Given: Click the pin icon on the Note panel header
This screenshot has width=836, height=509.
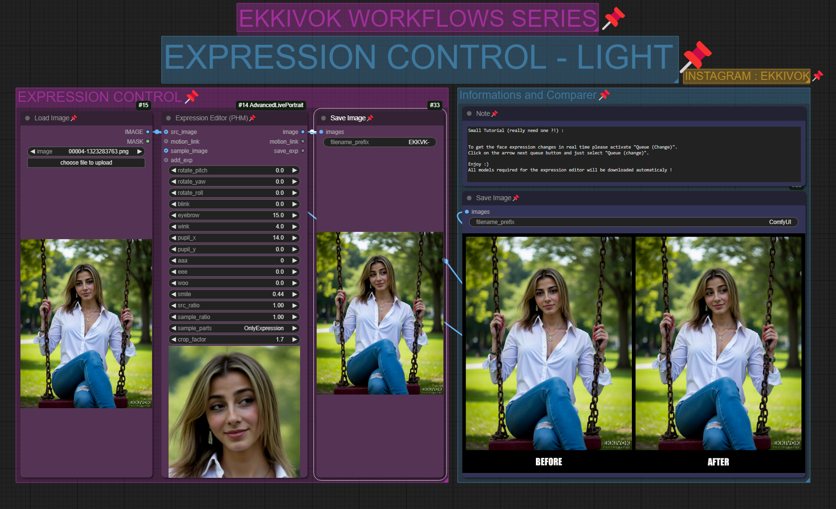Looking at the screenshot, I should tap(494, 113).
